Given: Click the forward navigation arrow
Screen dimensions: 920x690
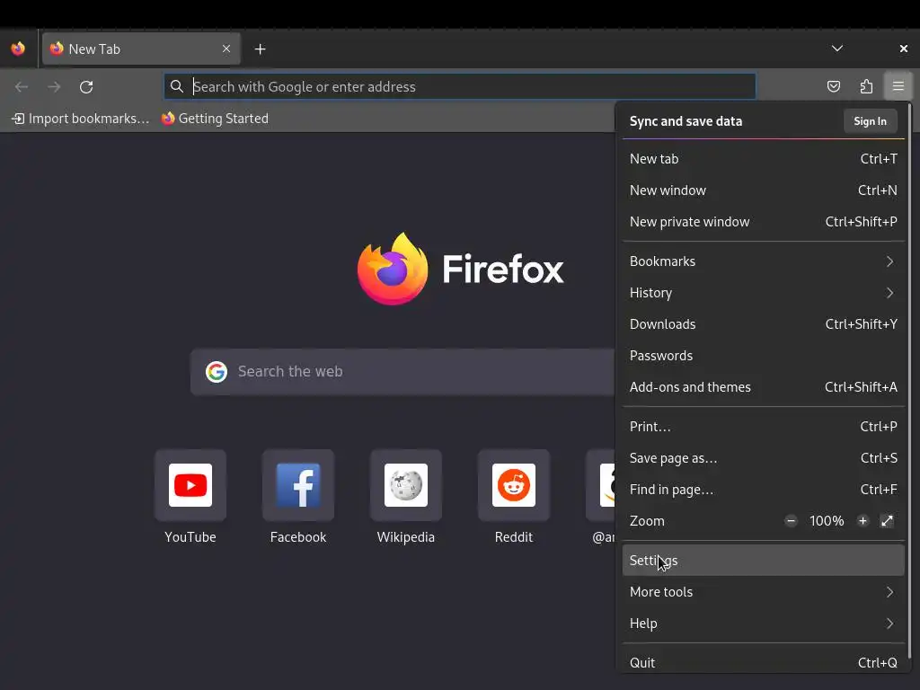Looking at the screenshot, I should pos(54,87).
